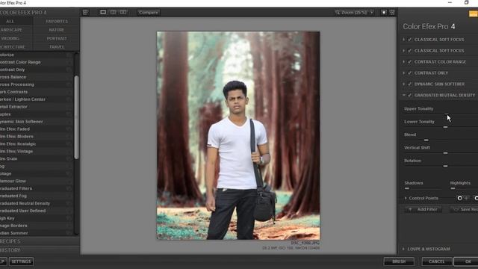Viewport: 478px width, 269px height.
Task: Select split preview mode icon
Action: coord(113,12)
